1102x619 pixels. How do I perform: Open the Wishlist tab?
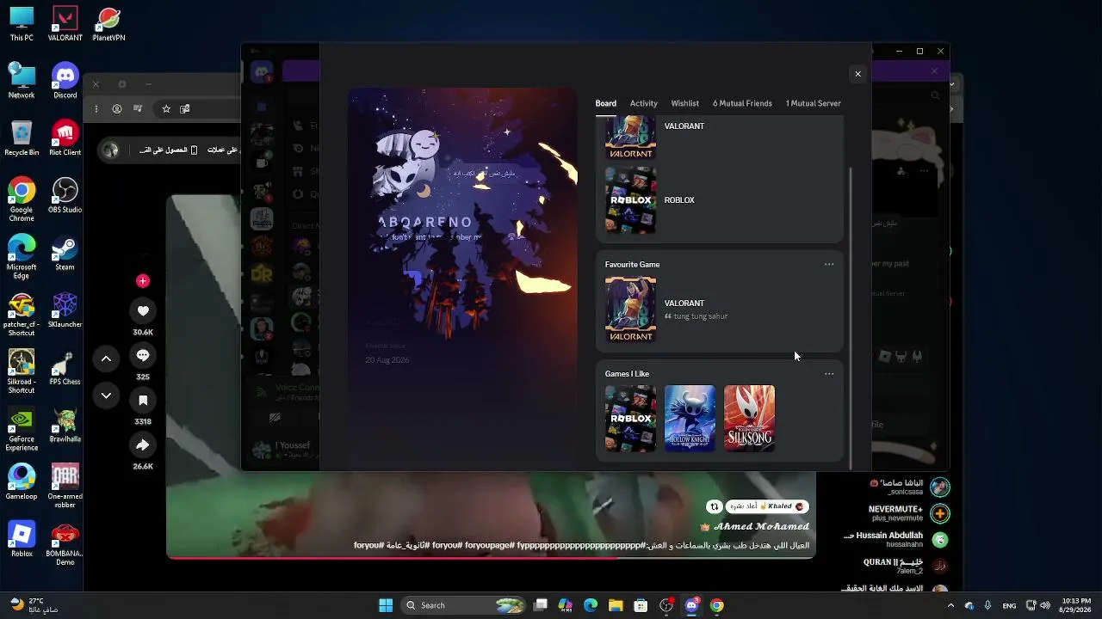(x=685, y=103)
